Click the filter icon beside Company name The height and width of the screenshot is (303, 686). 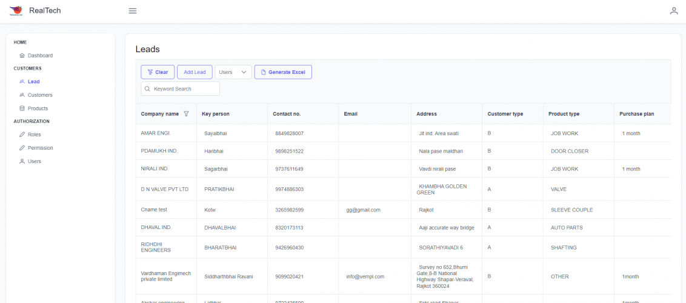tap(186, 114)
